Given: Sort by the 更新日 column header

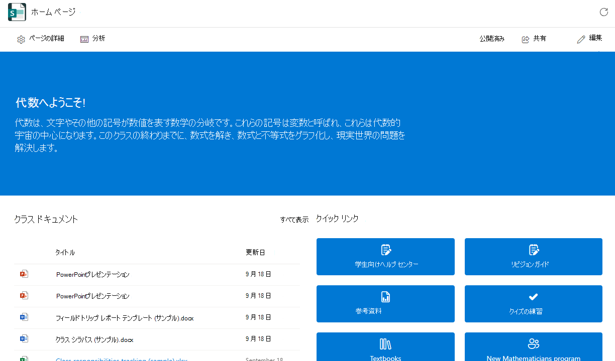Looking at the screenshot, I should tap(255, 253).
